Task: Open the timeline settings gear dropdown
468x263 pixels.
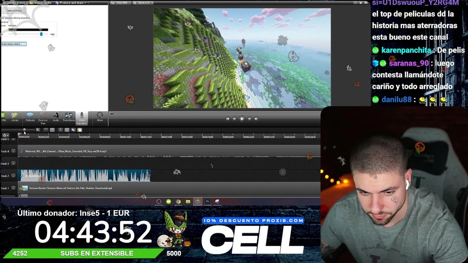Action: (5, 136)
